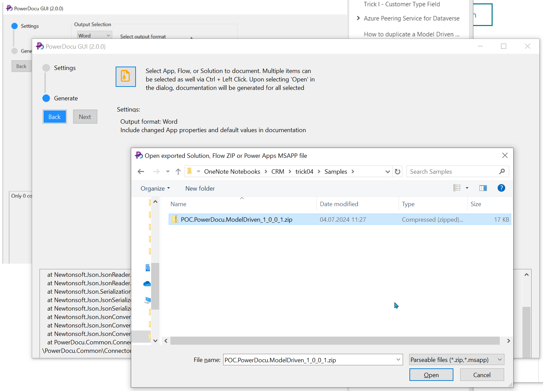Click the blue building icon in the nav pane

coord(148,268)
